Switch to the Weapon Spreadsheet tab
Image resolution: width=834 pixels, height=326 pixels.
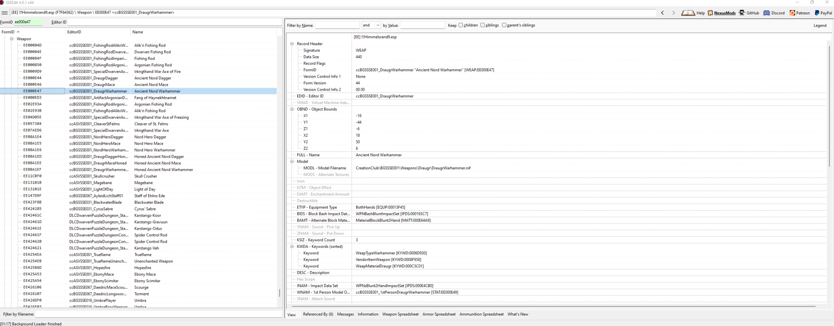tap(400, 314)
